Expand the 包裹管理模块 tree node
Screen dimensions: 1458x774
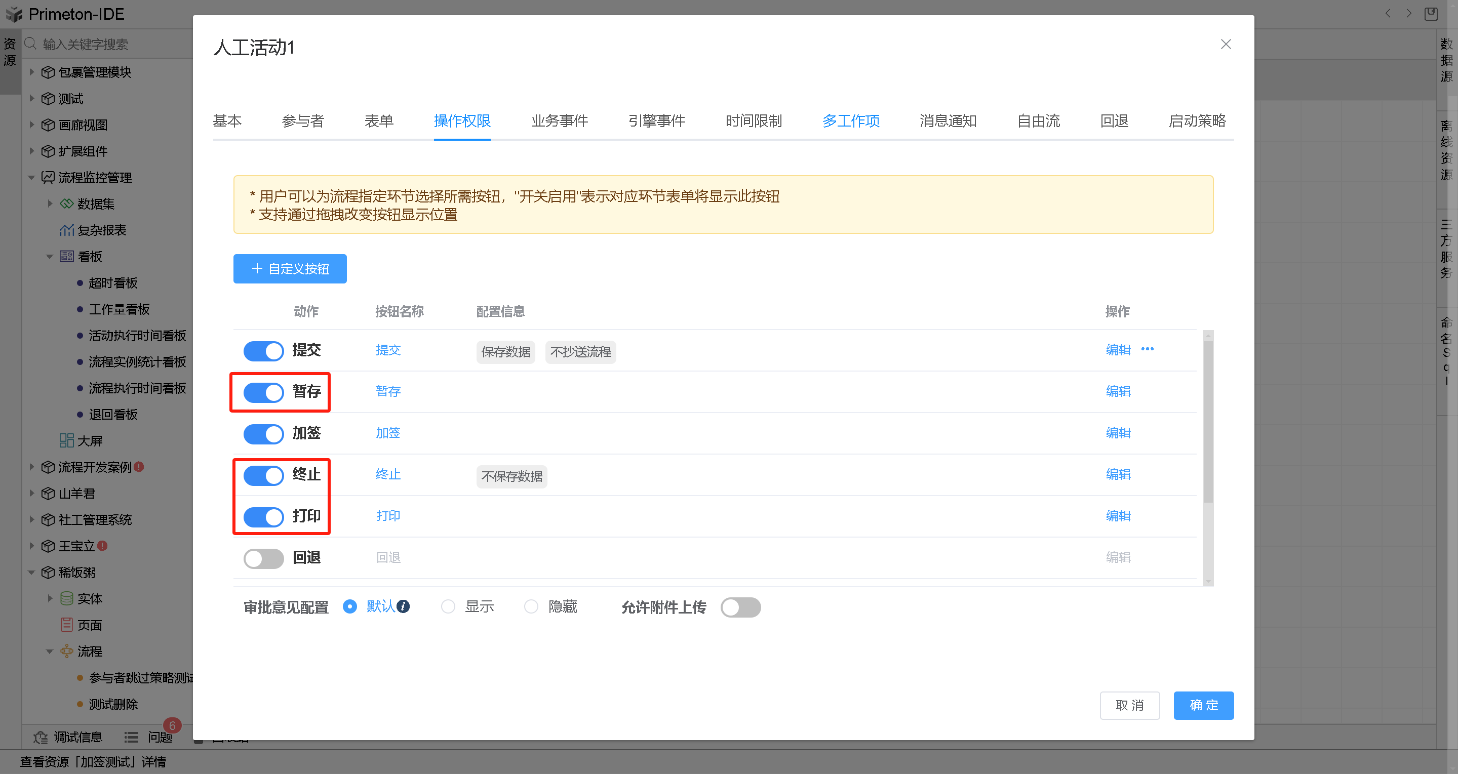click(x=32, y=72)
